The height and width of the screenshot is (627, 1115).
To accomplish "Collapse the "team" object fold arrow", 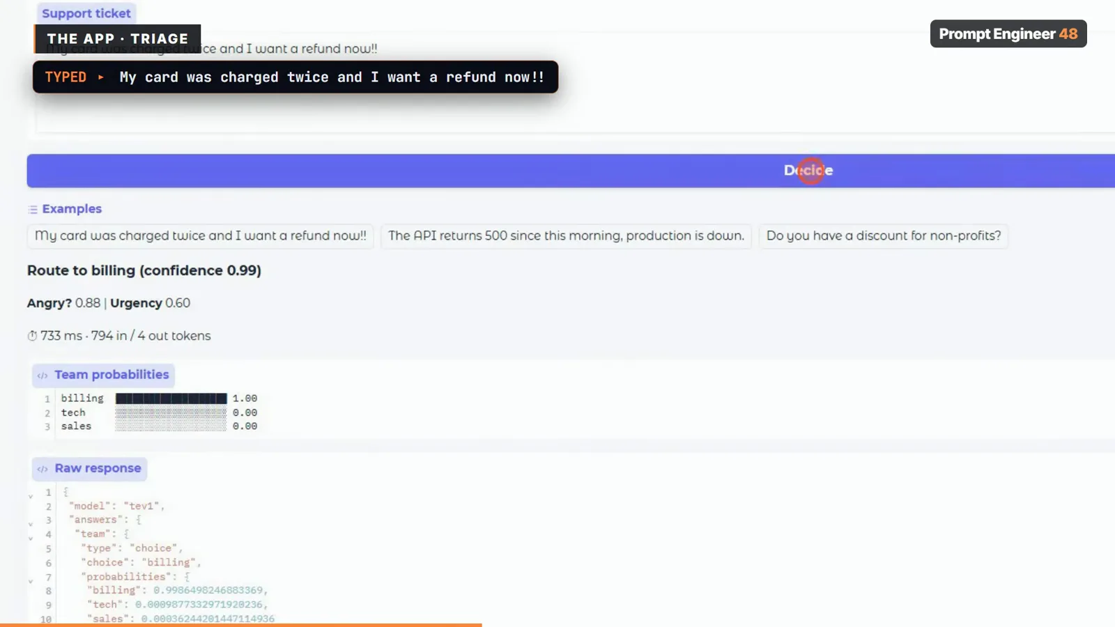I will [31, 538].
